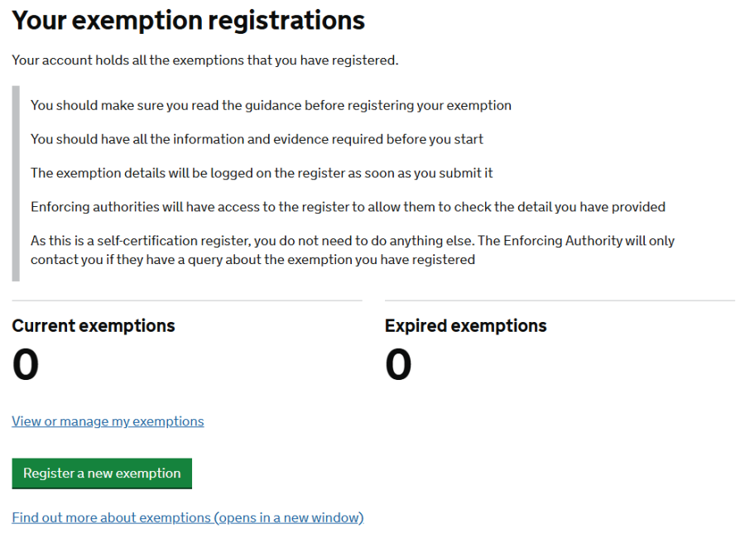Click the Expired exemptions heading
This screenshot has width=745, height=553.
click(x=465, y=325)
